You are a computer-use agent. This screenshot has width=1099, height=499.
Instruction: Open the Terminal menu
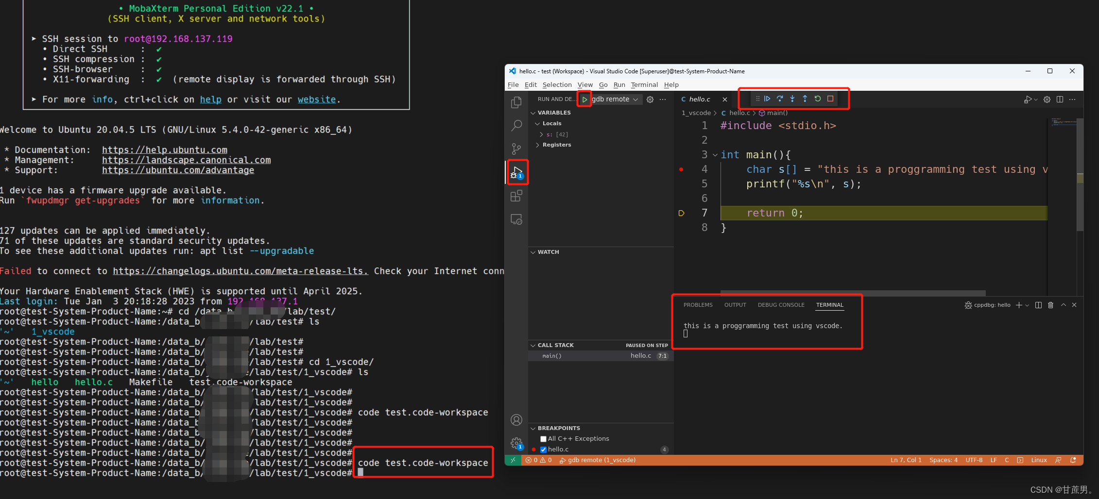click(x=644, y=84)
